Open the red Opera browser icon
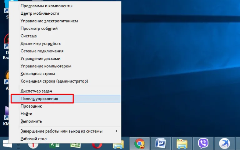This screenshot has height=150, width=240. [x=97, y=146]
